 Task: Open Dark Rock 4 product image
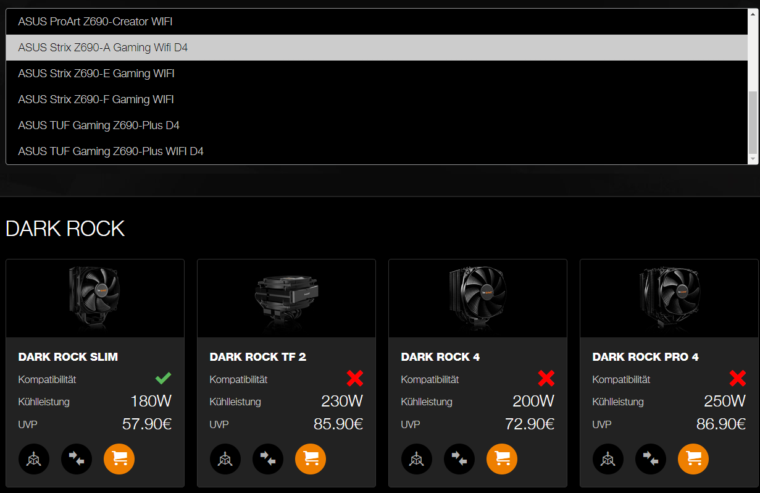pos(478,298)
